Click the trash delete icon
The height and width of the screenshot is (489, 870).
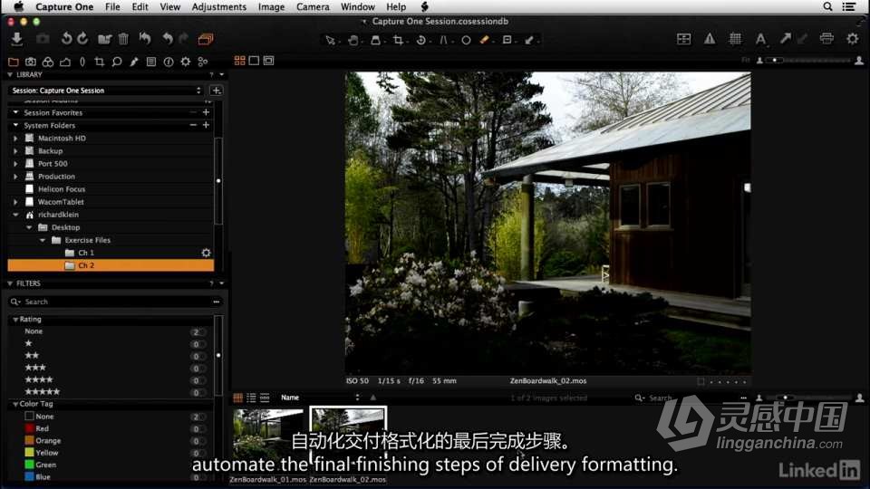pyautogui.click(x=123, y=39)
